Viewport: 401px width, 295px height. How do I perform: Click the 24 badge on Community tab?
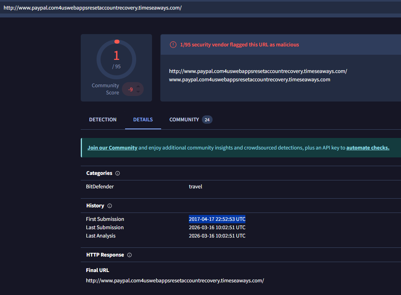point(207,120)
